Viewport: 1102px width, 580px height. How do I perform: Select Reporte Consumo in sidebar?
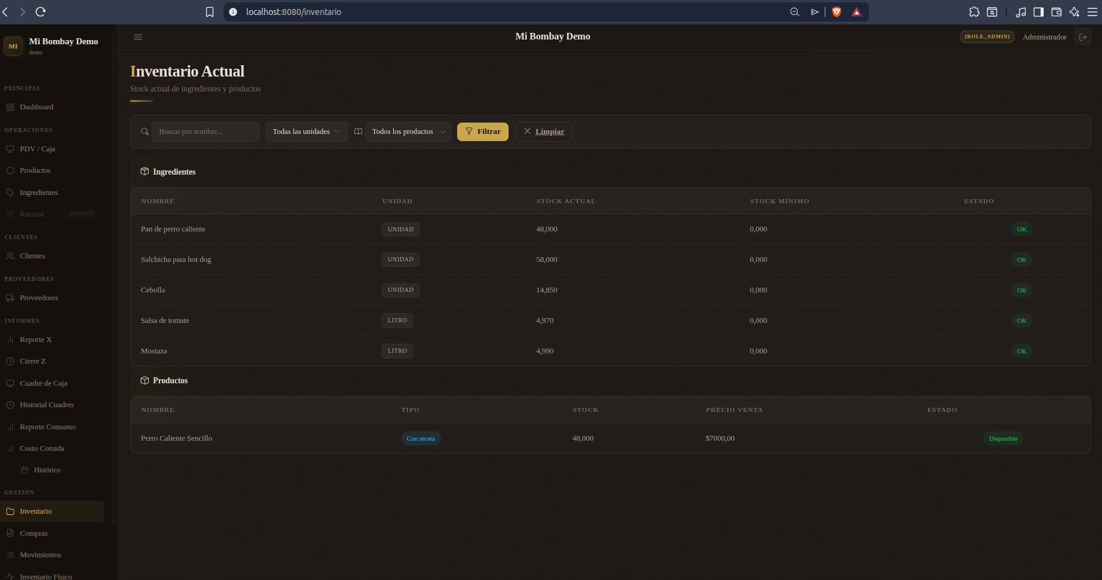[x=48, y=427]
